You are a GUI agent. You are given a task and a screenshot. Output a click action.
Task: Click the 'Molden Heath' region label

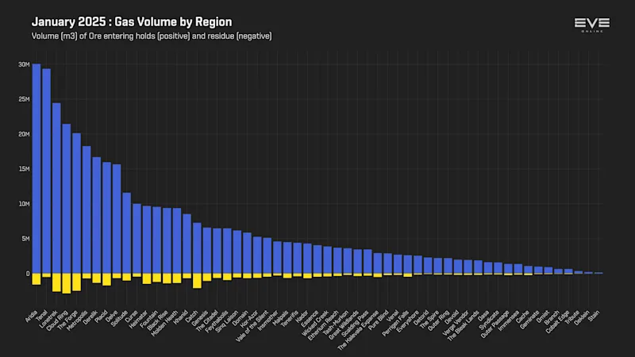click(164, 324)
